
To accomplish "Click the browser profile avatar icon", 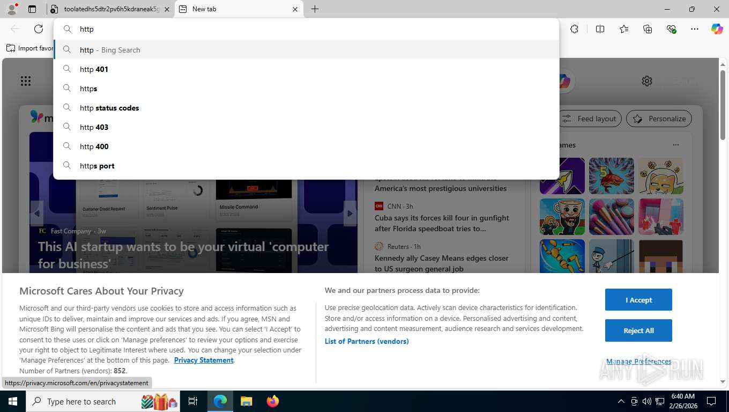I will coord(12,9).
